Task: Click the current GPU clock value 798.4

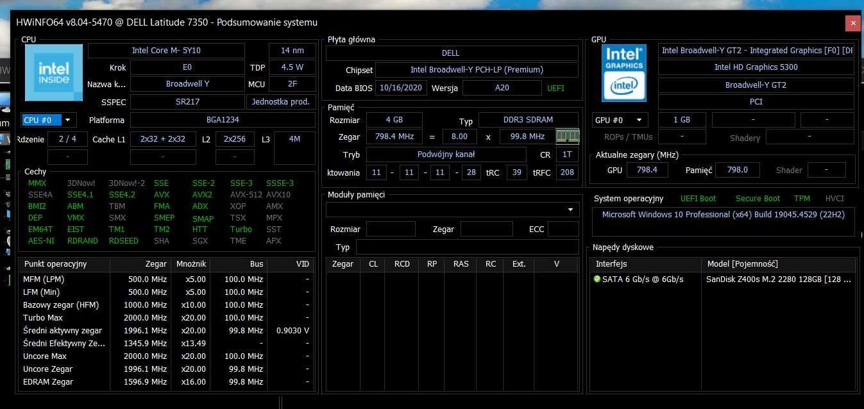Action: pyautogui.click(x=646, y=170)
